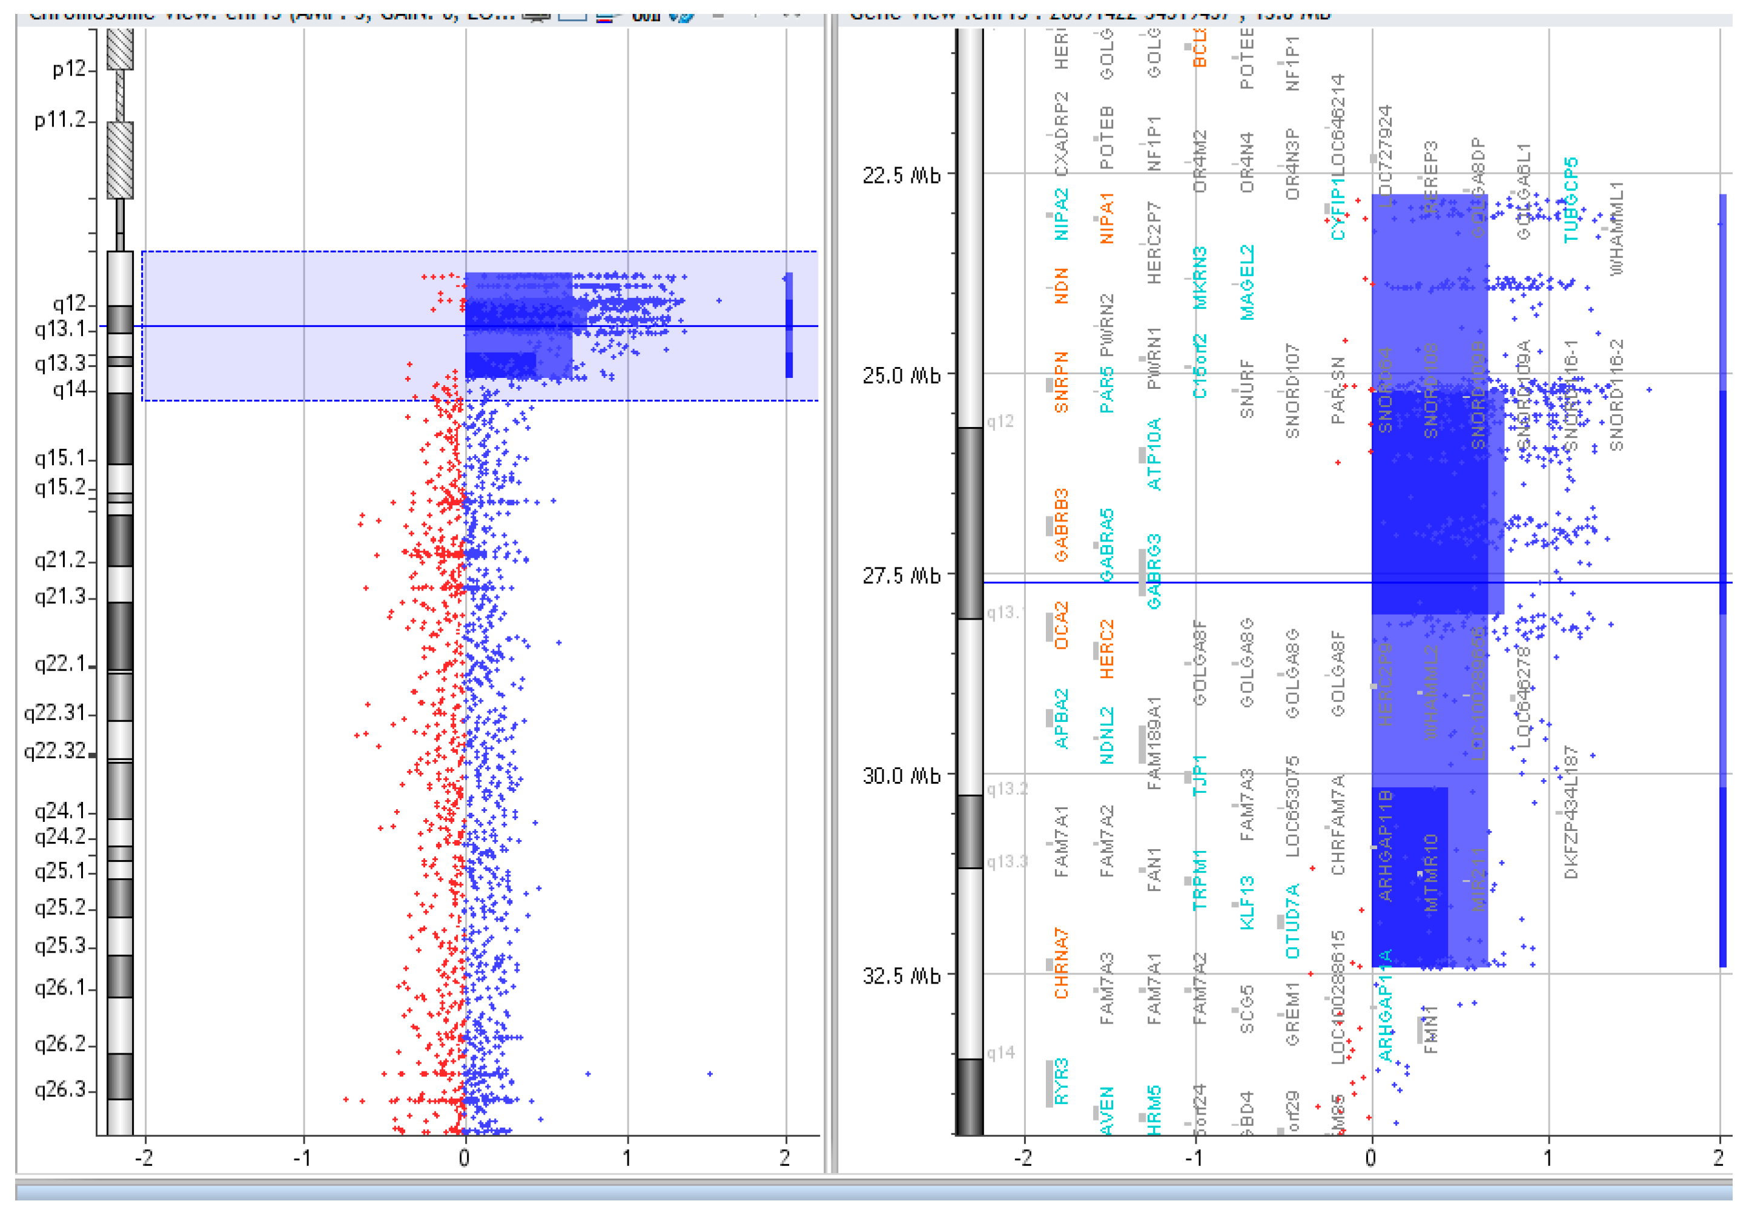The width and height of the screenshot is (1749, 1218).
Task: Click the 25.0 Mb position label
Action: pos(901,376)
